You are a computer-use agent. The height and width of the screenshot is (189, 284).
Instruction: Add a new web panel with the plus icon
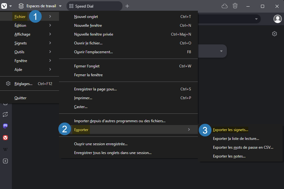tap(5, 161)
